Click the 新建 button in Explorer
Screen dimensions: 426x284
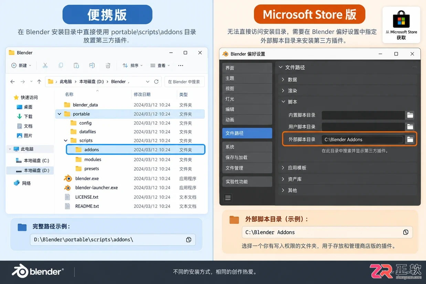[x=21, y=65]
